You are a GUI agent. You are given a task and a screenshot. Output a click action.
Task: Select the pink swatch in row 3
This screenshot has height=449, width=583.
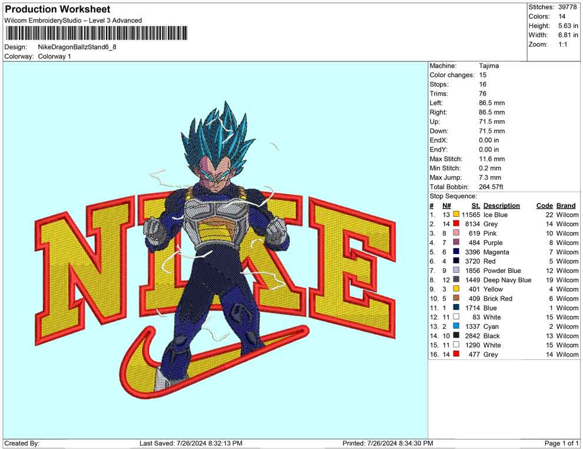pos(455,233)
